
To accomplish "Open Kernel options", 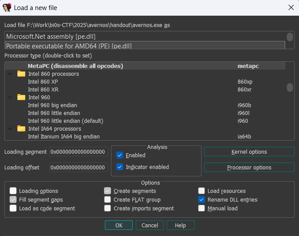I will (x=249, y=152).
